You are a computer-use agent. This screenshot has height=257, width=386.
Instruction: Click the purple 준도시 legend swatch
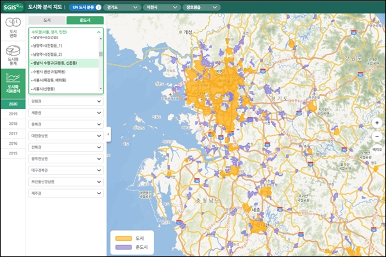pos(124,247)
